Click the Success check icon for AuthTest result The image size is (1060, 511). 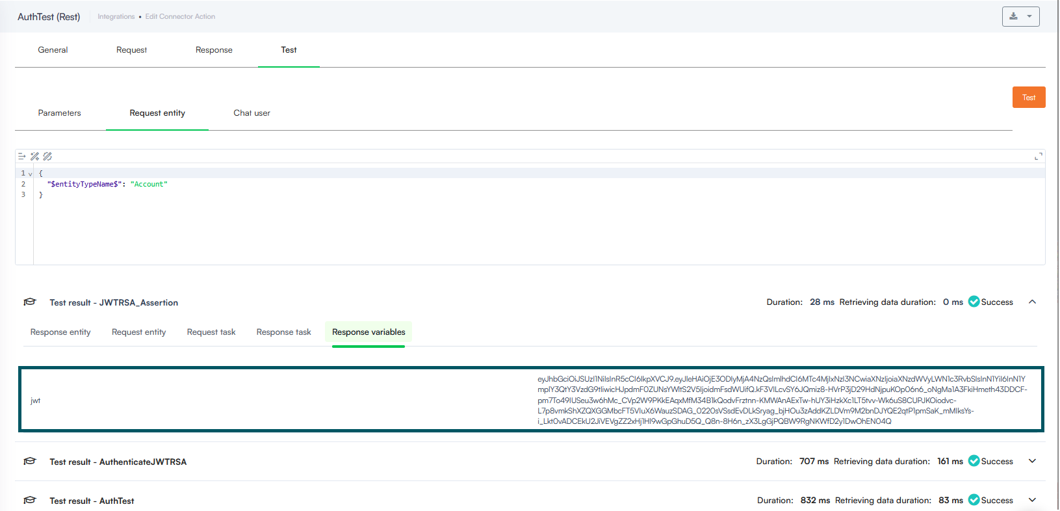tap(974, 500)
